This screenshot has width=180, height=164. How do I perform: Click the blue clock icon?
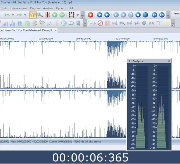[64, 23]
